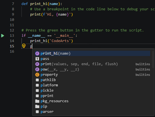
Task: Click the orange class icon next to property
Action: coord(37,75)
